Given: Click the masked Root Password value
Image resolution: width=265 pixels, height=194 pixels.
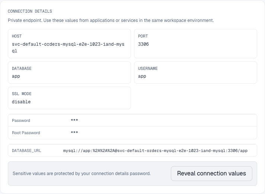Looking at the screenshot, I should (74, 133).
